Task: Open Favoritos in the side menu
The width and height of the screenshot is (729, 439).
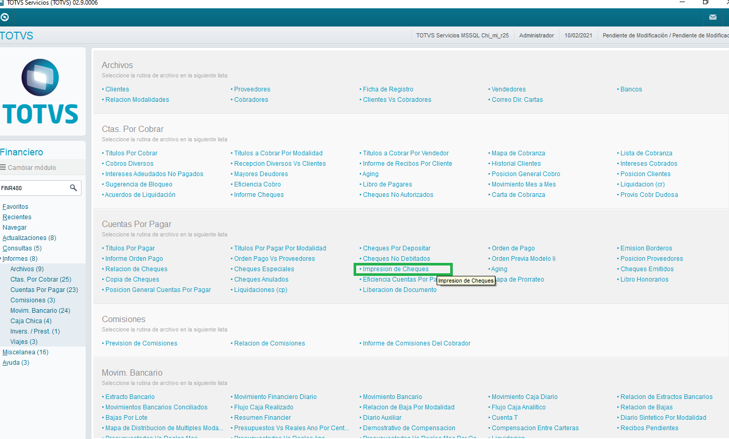Action: pyautogui.click(x=16, y=207)
